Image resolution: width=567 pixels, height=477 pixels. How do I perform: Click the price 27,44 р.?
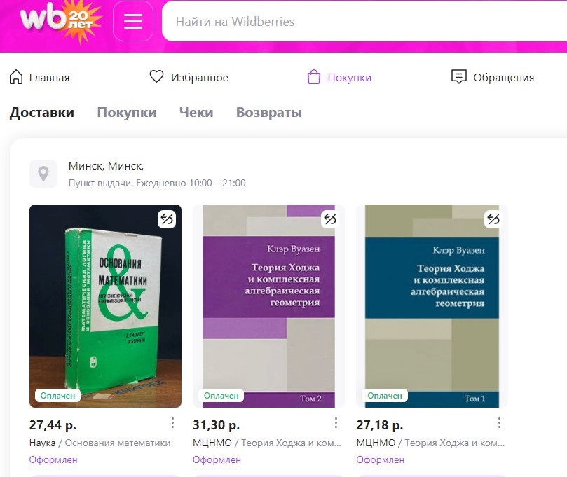[53, 425]
